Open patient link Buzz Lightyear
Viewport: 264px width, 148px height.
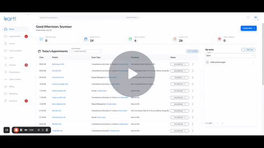59,104
